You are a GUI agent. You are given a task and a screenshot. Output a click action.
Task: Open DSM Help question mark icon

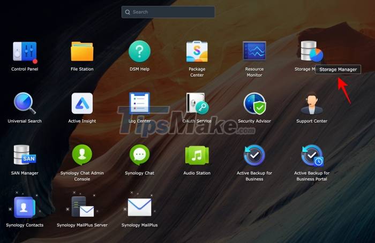(139, 51)
